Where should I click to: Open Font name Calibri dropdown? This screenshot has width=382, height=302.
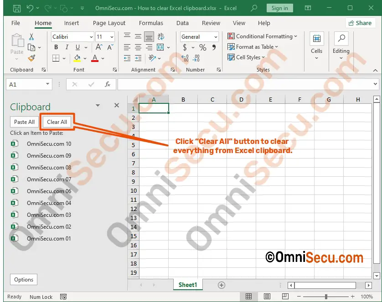click(x=91, y=37)
